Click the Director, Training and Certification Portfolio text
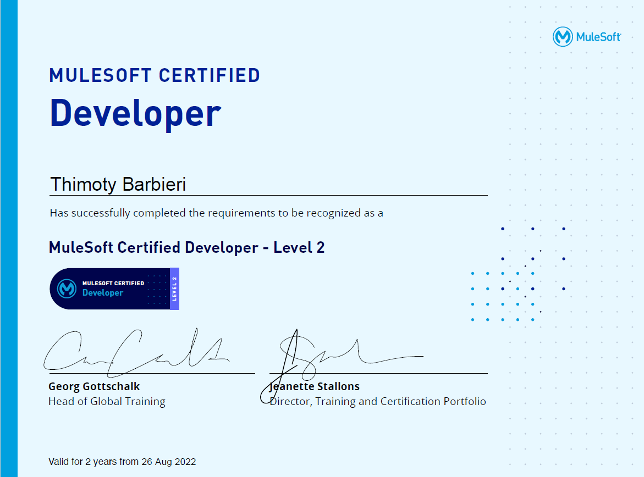 (377, 402)
